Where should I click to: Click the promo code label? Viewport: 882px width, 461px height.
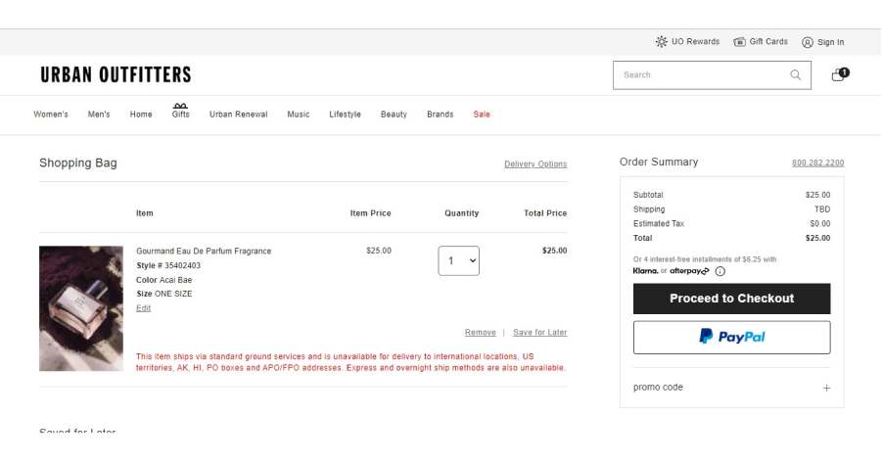(658, 388)
